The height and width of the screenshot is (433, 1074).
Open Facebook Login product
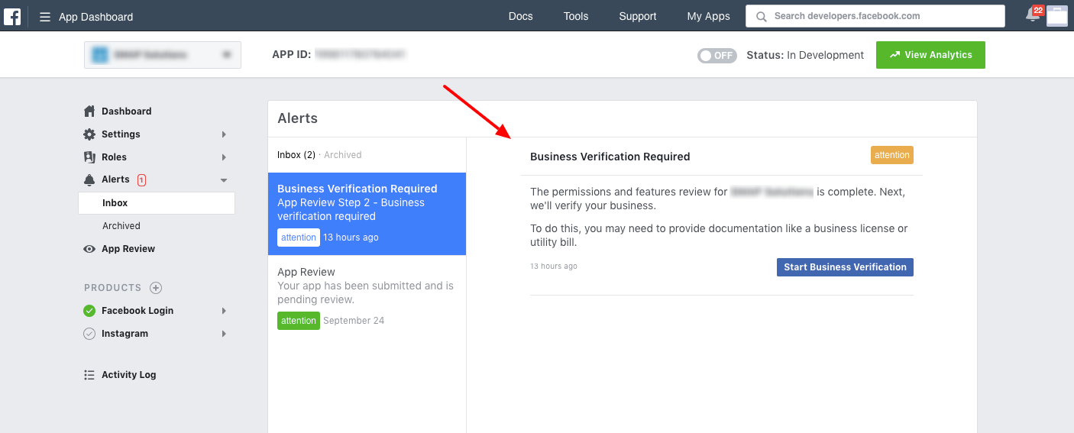[x=137, y=311]
